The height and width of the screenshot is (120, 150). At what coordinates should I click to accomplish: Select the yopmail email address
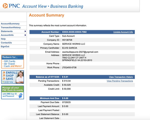(80, 52)
